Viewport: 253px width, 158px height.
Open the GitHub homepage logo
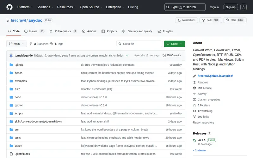[9, 7]
